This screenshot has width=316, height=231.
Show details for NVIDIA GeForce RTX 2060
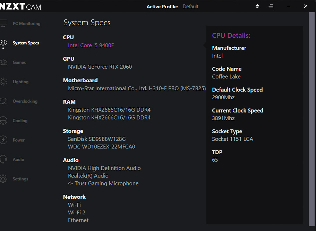pos(100,67)
